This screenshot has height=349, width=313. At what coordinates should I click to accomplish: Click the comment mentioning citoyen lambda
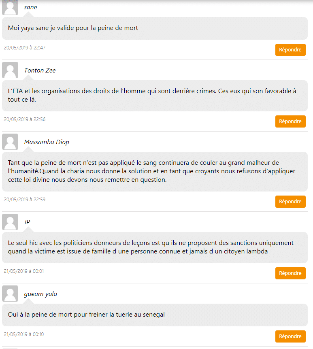(x=151, y=247)
